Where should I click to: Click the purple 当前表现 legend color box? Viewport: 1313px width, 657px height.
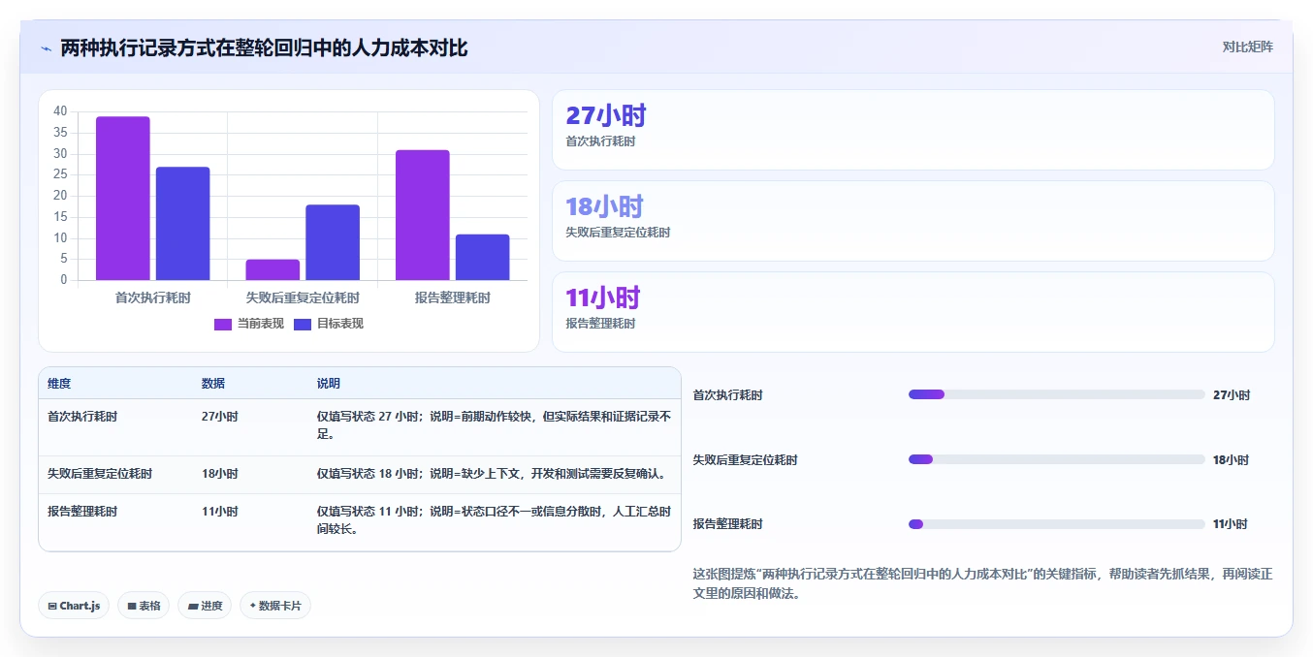[223, 324]
